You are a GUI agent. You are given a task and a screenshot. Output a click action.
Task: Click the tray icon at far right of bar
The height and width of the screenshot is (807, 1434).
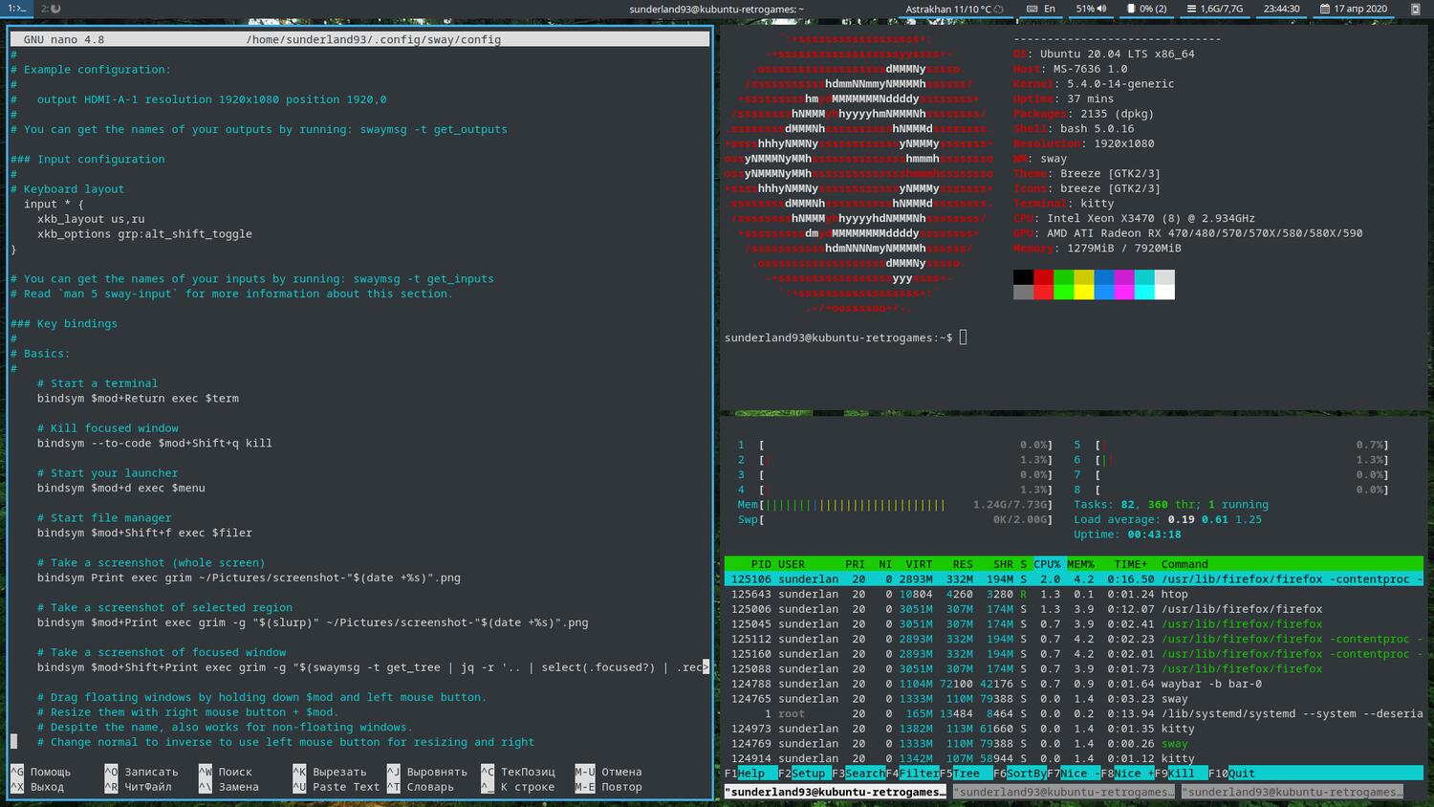click(x=1416, y=9)
